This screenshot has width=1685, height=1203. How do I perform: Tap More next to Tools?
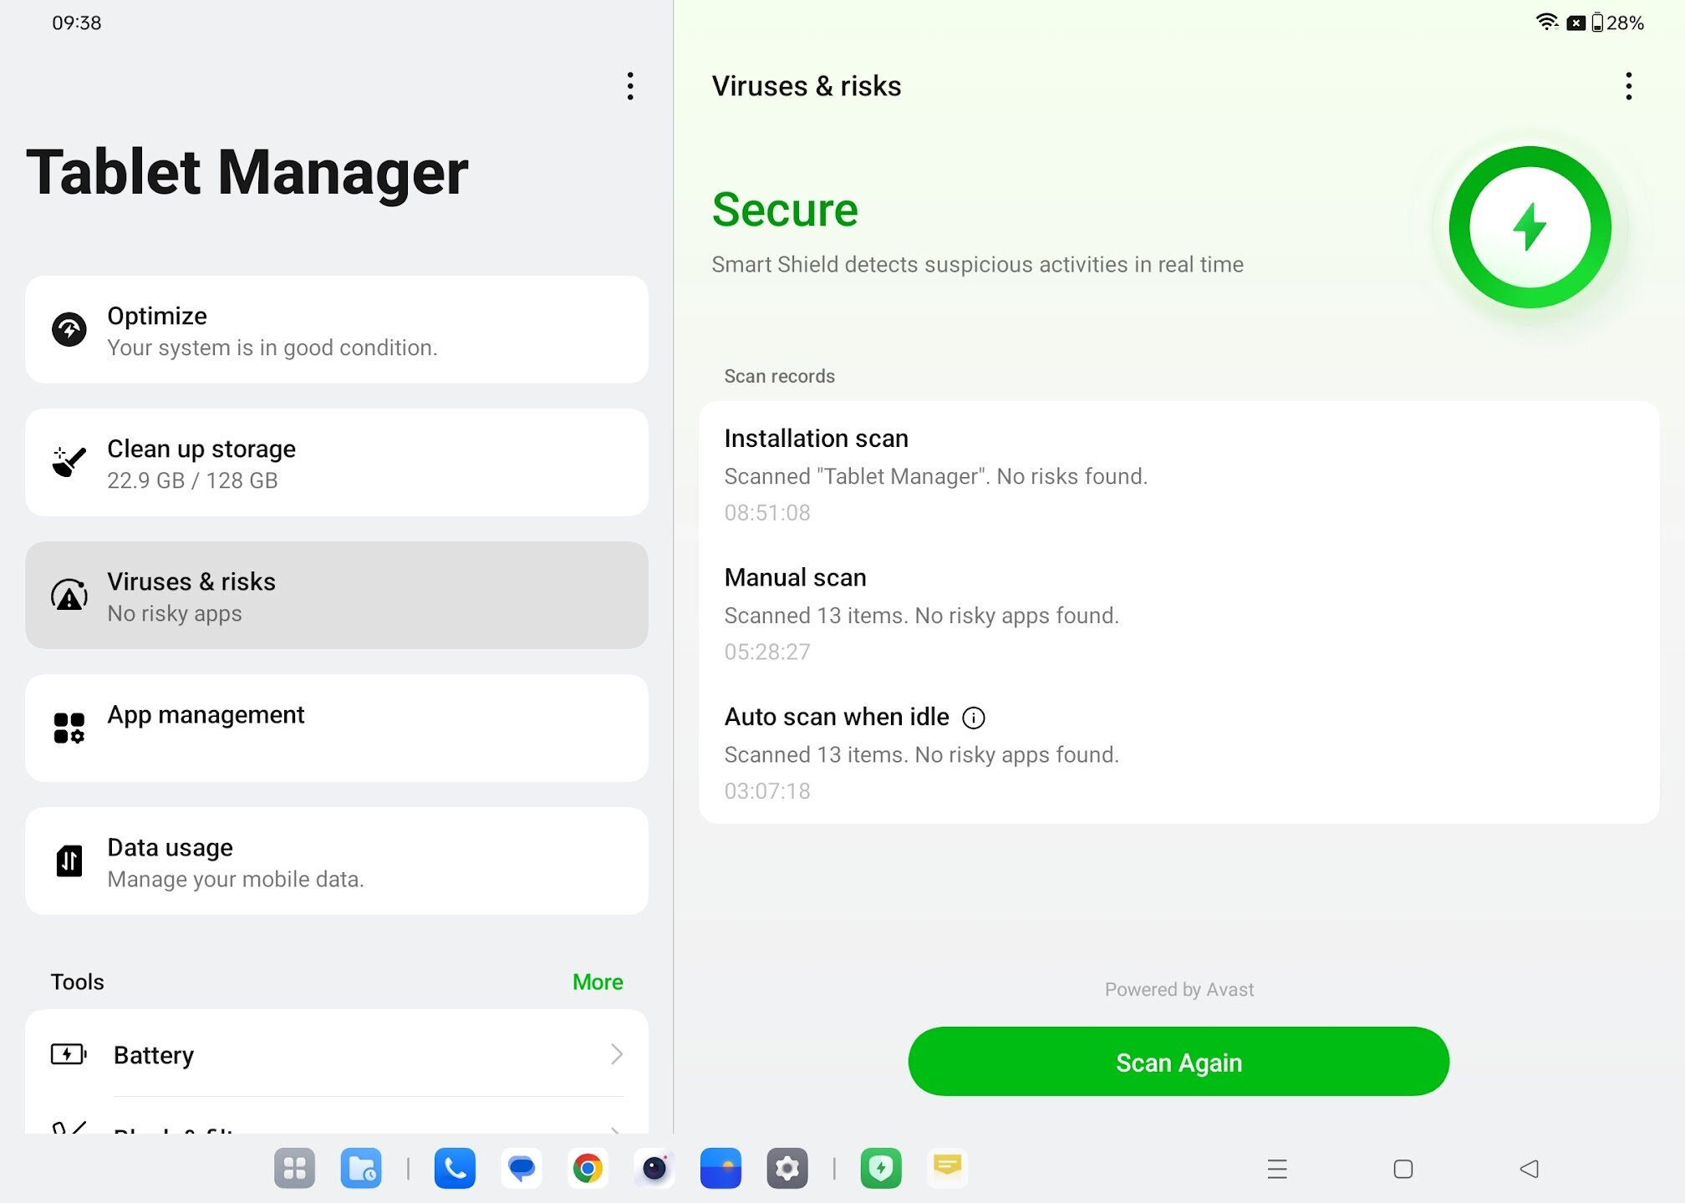(597, 982)
